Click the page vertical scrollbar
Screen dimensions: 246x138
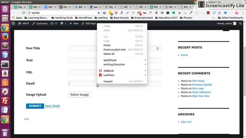[x=244, y=72]
